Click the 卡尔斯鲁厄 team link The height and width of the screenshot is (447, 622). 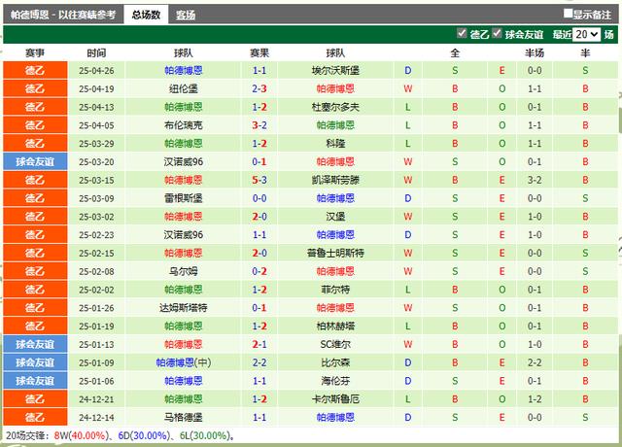(335, 398)
